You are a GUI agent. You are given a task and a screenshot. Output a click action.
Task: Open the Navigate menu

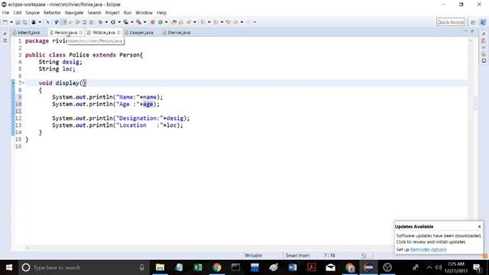[74, 13]
